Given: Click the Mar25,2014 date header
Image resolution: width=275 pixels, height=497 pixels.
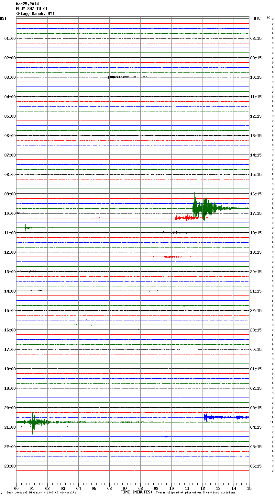Looking at the screenshot, I should (x=27, y=4).
